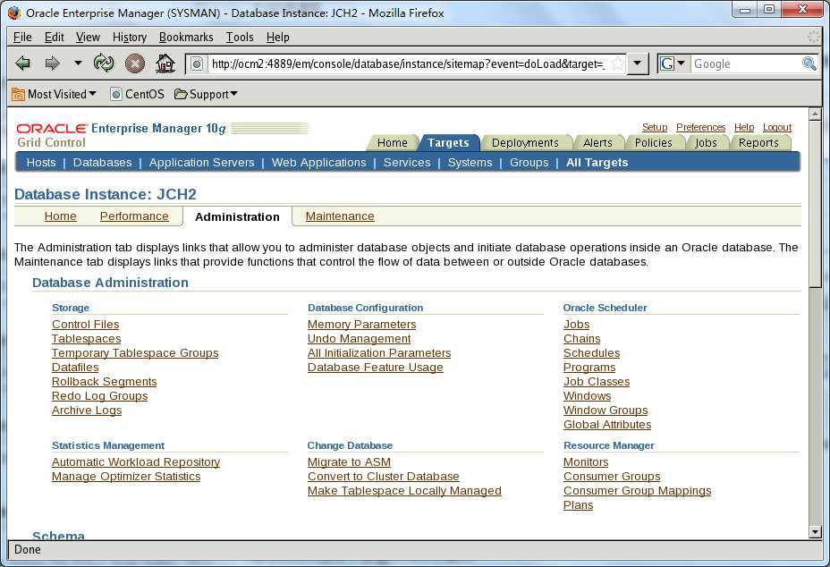Open the Migrate to ASM link
Image resolution: width=830 pixels, height=567 pixels.
click(x=349, y=461)
